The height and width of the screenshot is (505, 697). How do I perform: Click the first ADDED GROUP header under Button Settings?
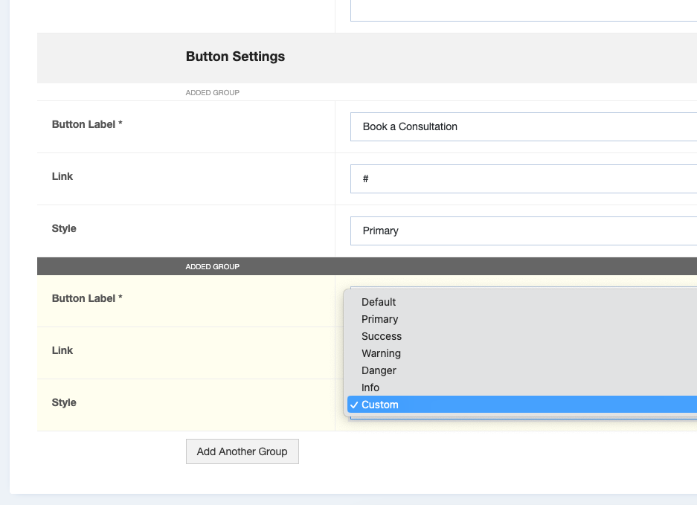(x=213, y=93)
